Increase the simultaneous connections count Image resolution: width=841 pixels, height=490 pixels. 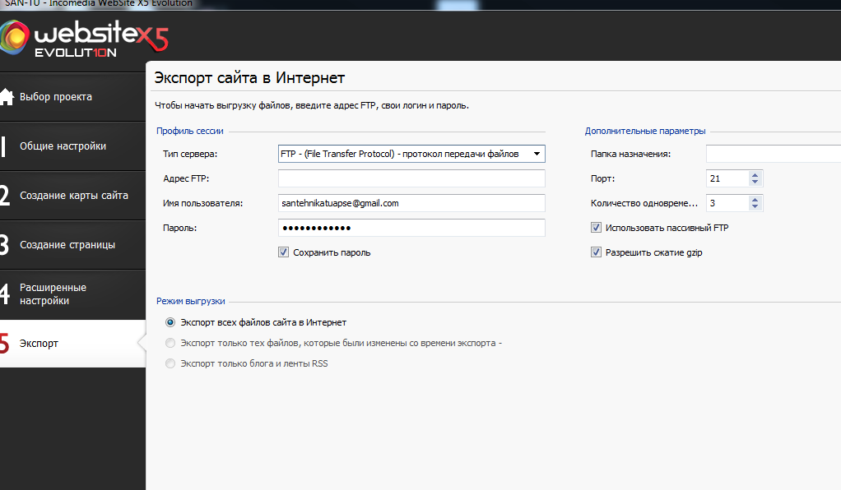tap(755, 200)
